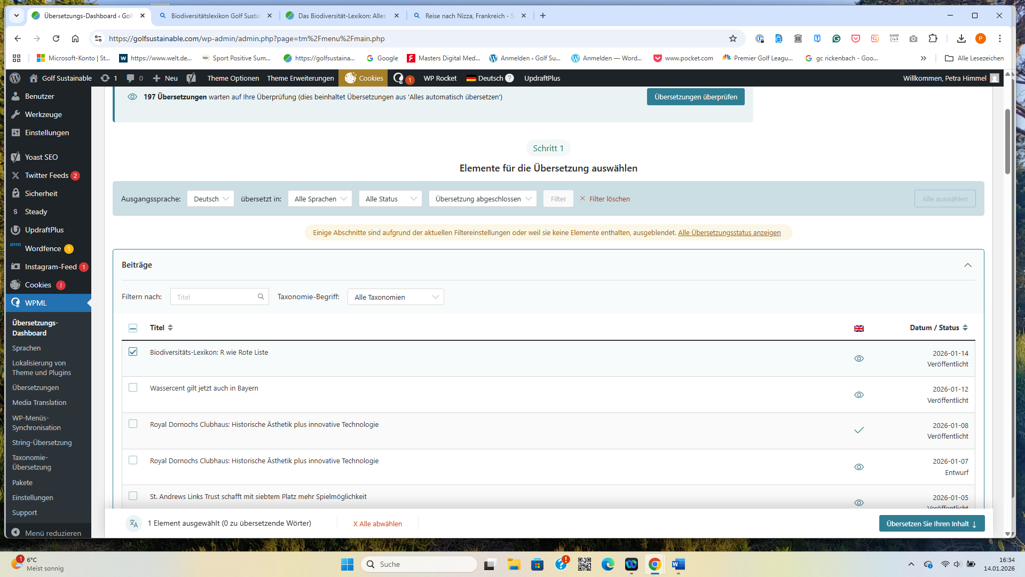This screenshot has height=577, width=1025.
Task: Click into the Titel filter input field
Action: [214, 297]
